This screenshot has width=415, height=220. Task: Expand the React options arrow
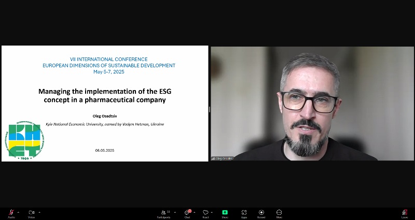(x=212, y=212)
